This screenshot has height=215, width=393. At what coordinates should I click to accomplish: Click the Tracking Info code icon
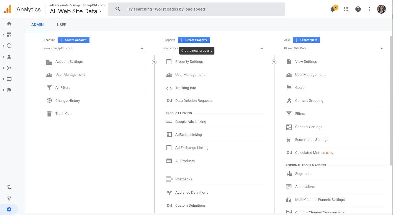[x=169, y=88]
